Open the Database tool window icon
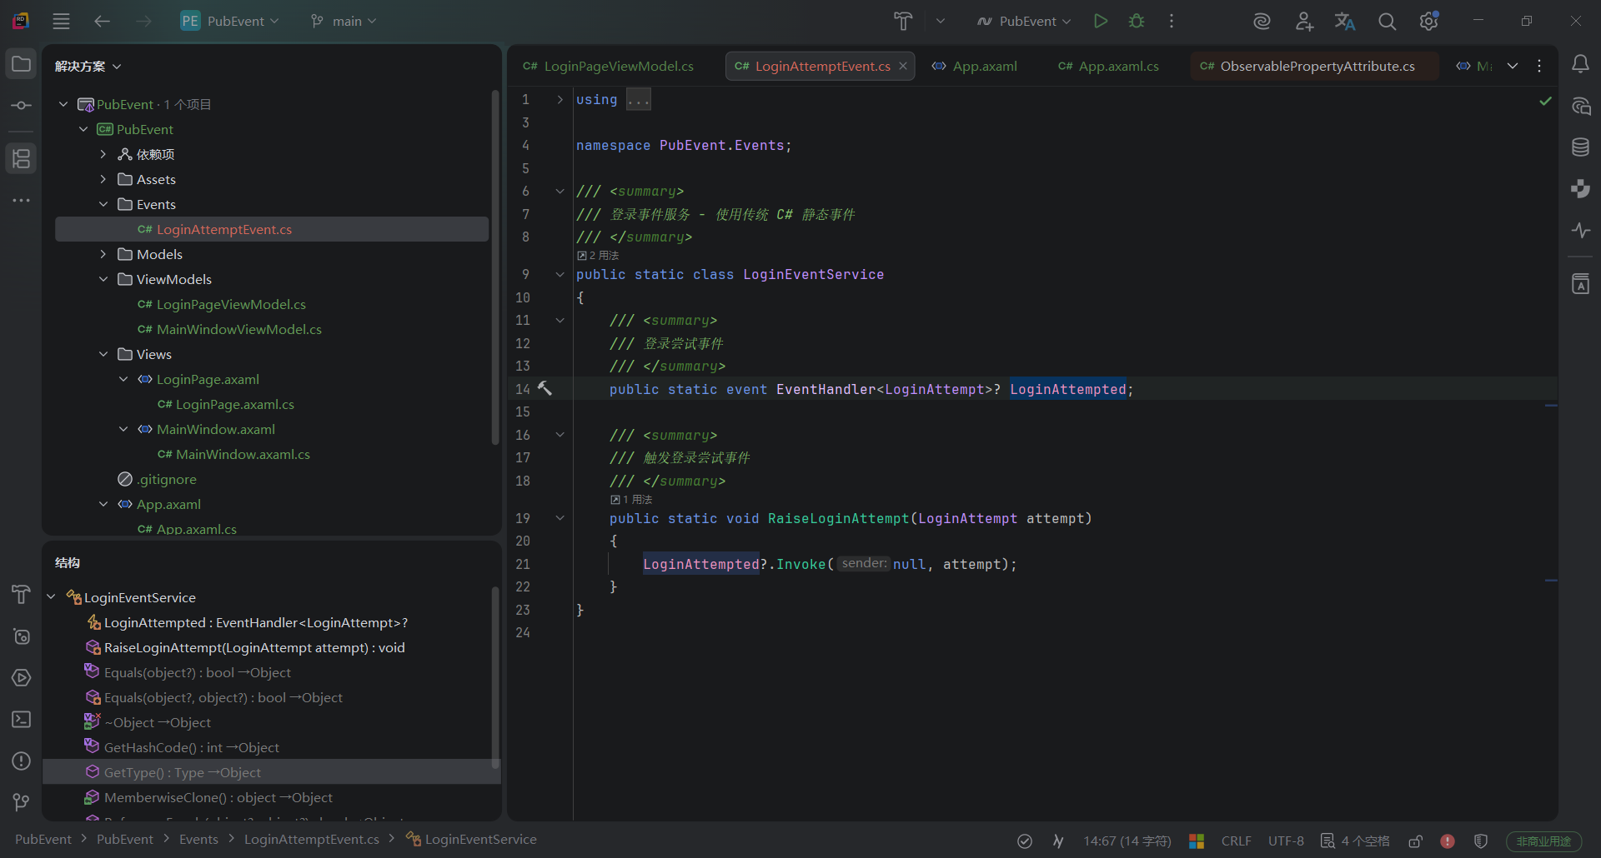 pyautogui.click(x=1580, y=147)
